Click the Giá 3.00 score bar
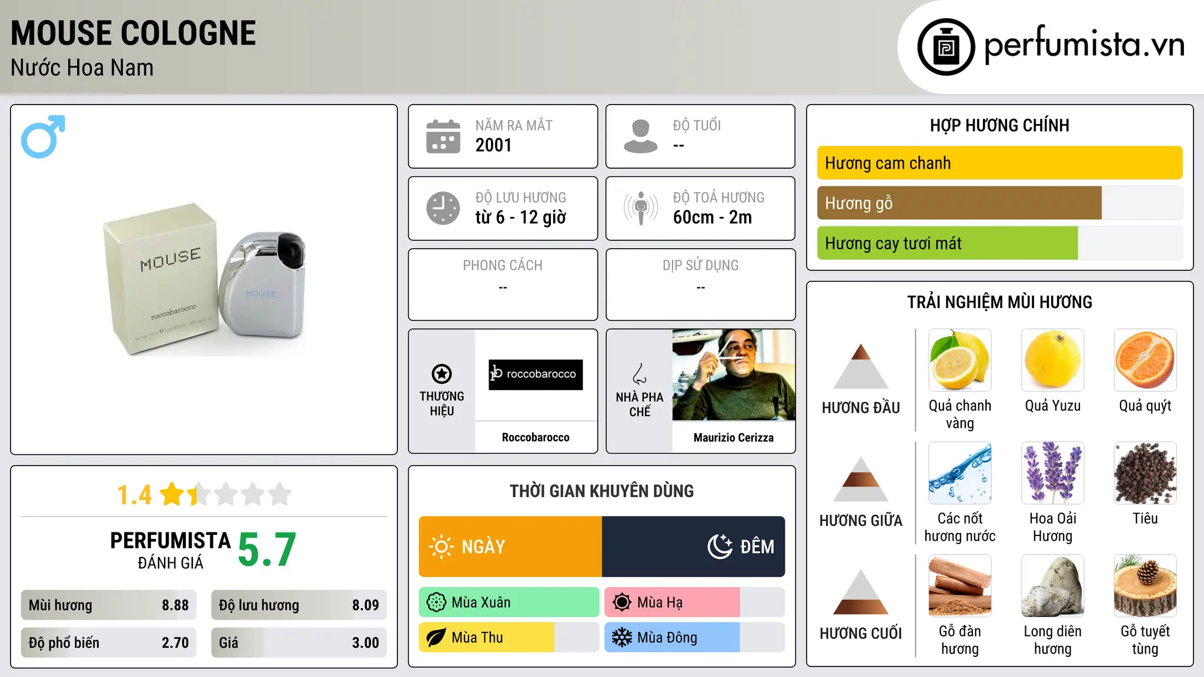The height and width of the screenshot is (677, 1204). pyautogui.click(x=299, y=643)
